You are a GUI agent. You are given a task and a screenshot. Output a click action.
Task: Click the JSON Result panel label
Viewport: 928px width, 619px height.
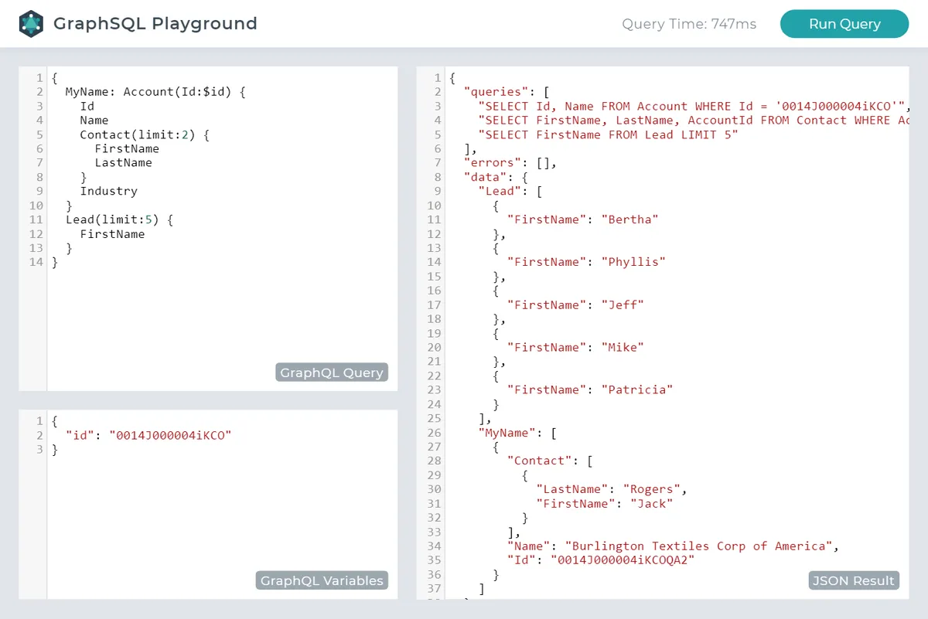854,580
